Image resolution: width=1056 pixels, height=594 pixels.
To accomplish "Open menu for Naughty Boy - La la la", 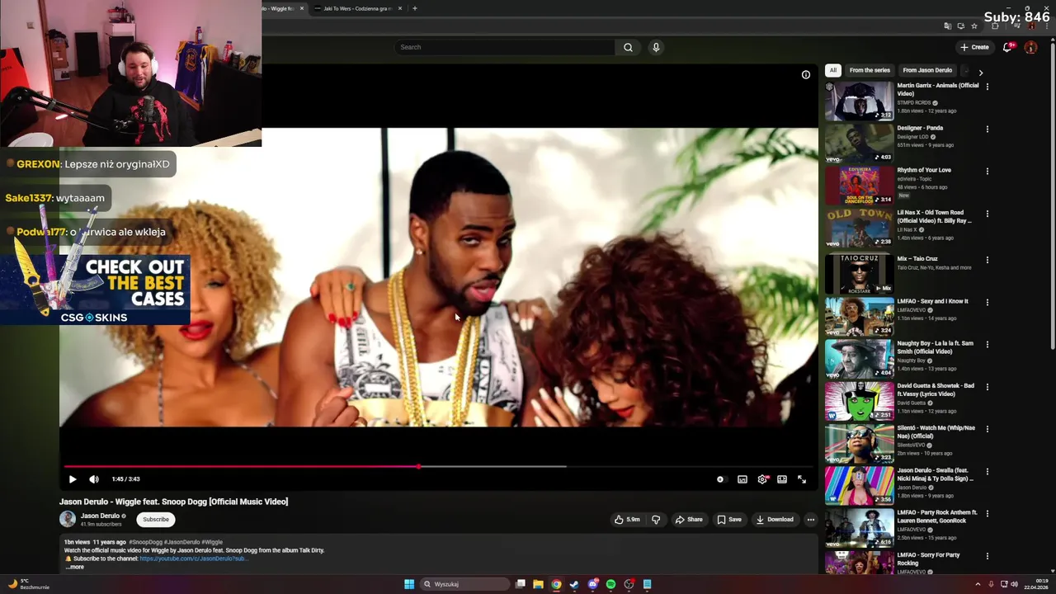I will click(987, 346).
